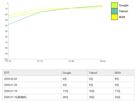137x103 pixels.
Task: Click the y-axis label 1
Action: tap(7, 3)
